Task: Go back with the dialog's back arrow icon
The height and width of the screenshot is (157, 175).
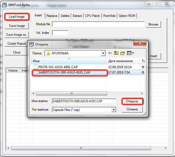Action: [110, 53]
